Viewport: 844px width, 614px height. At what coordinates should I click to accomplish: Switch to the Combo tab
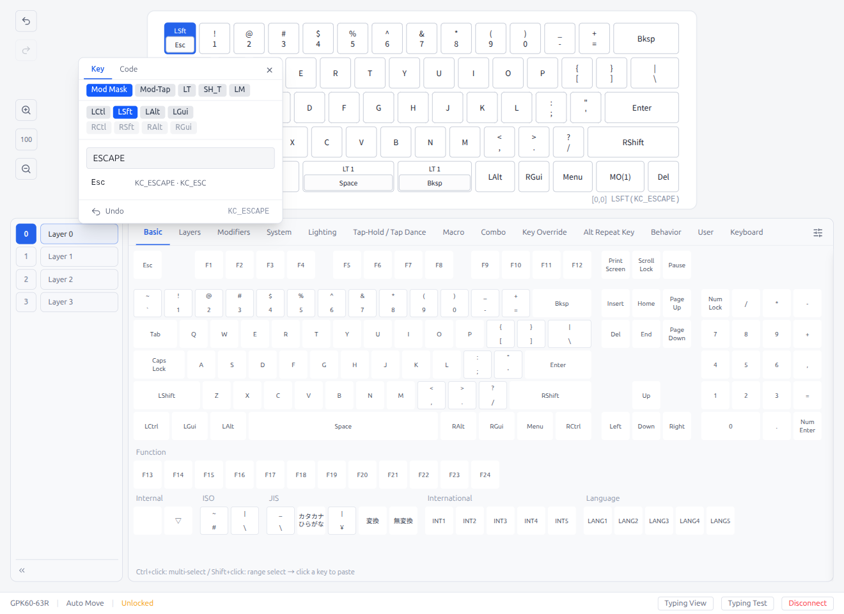point(493,232)
